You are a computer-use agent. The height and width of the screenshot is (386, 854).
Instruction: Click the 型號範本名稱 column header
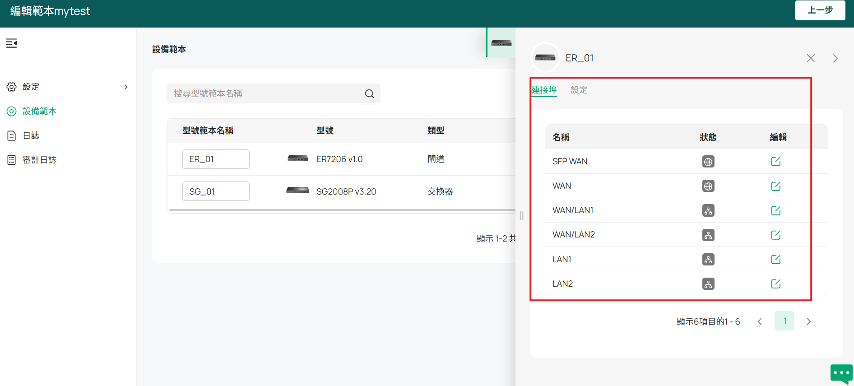[208, 130]
